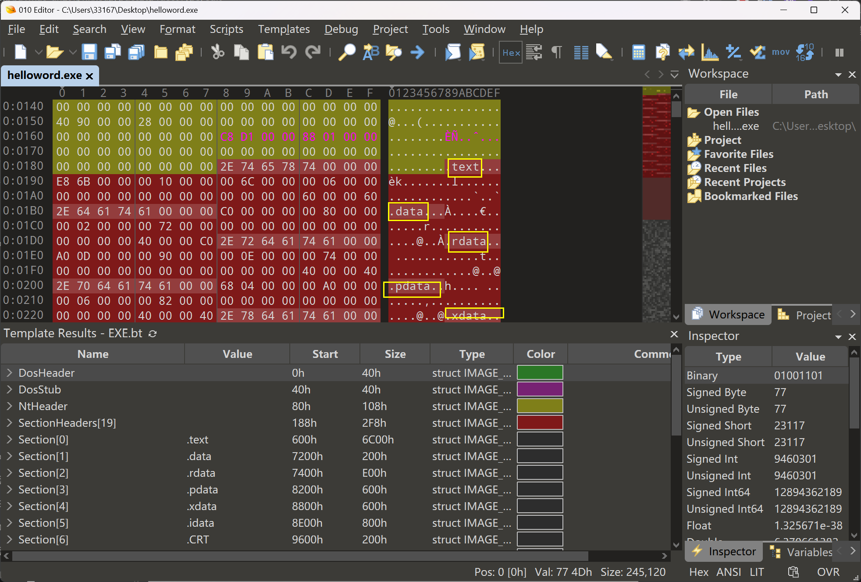Click the red SectionHeaders color swatch
The width and height of the screenshot is (861, 582).
pos(540,422)
